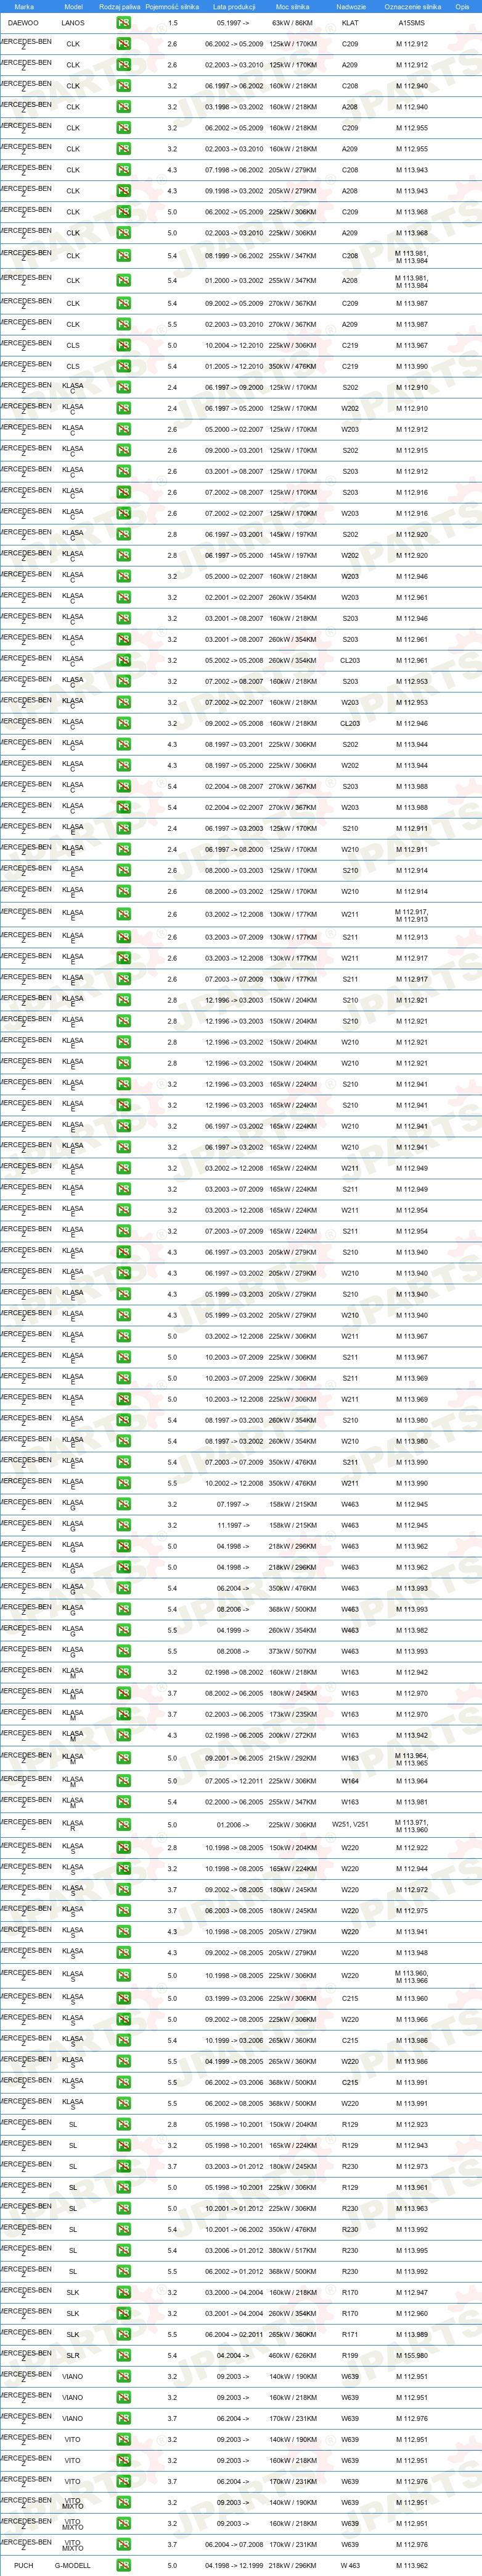Click the fuel icon in the KLASA S M 112.975 row

(123, 1910)
